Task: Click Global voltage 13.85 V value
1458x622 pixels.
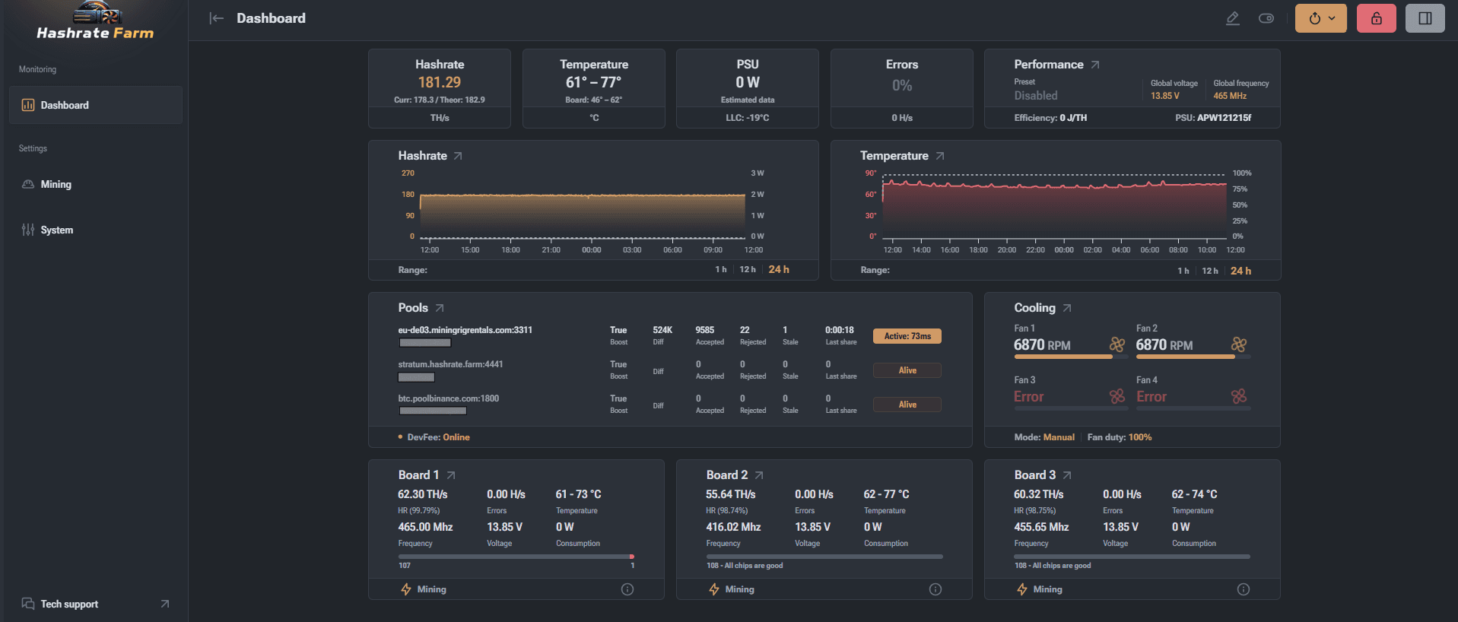Action: [1165, 96]
